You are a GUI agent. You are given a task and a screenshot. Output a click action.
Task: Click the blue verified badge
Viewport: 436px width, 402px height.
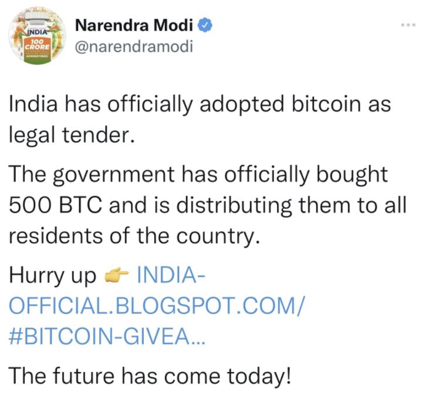coord(205,26)
